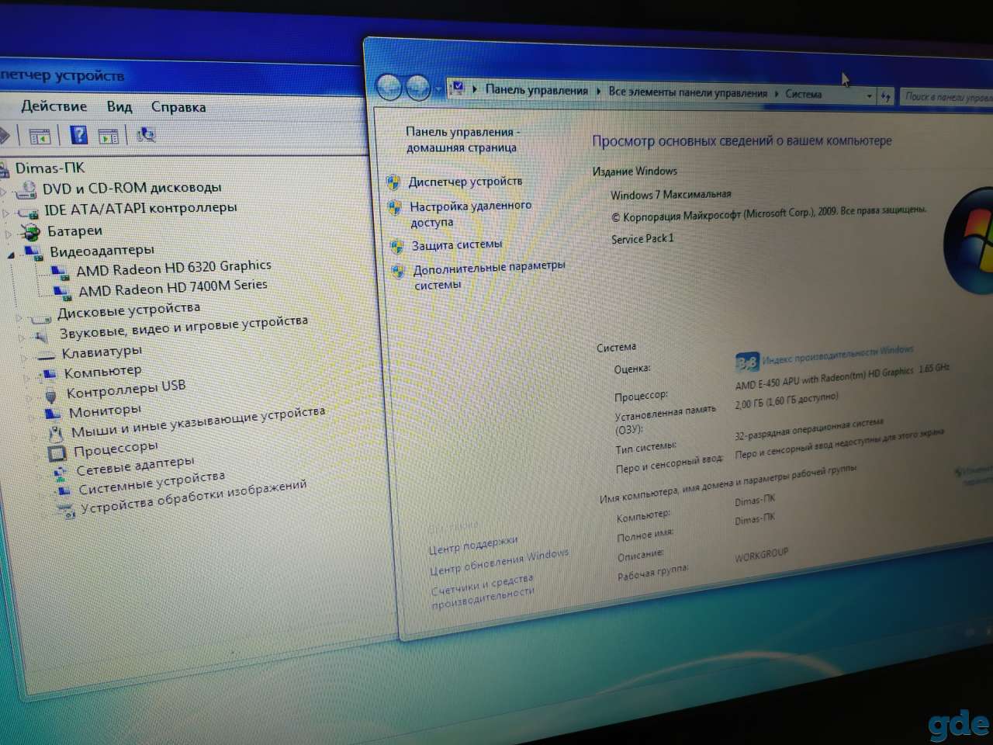Click the Системные устройства icon

64,491
